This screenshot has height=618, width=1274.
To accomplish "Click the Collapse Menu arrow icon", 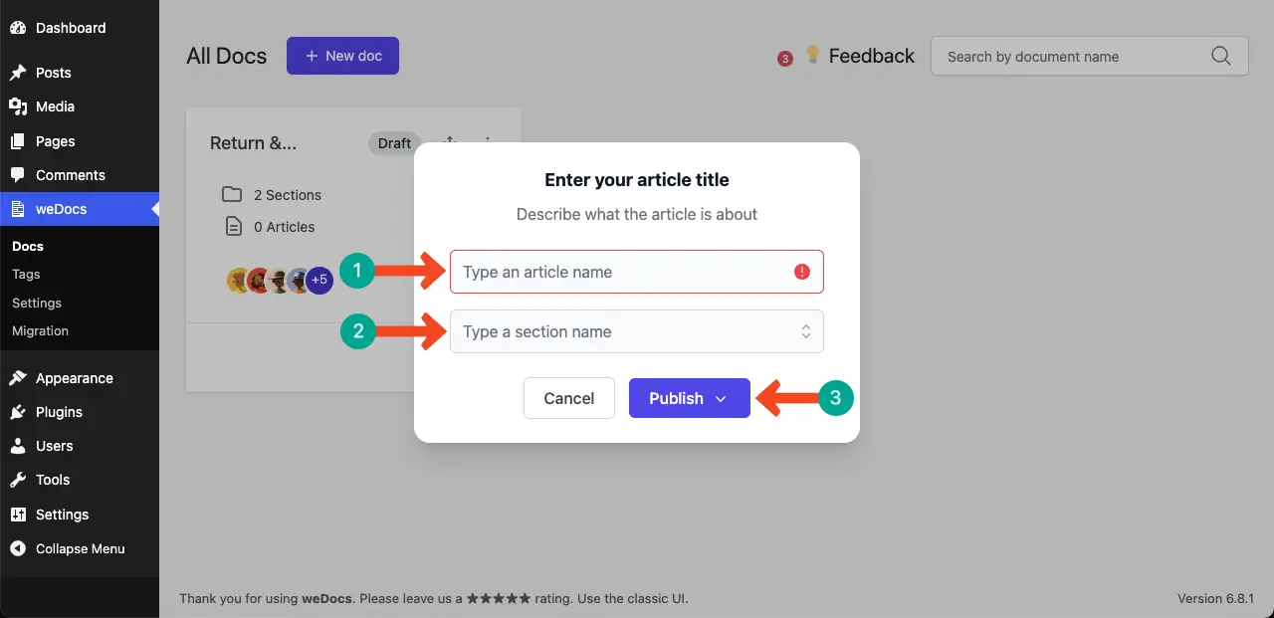I will point(18,548).
